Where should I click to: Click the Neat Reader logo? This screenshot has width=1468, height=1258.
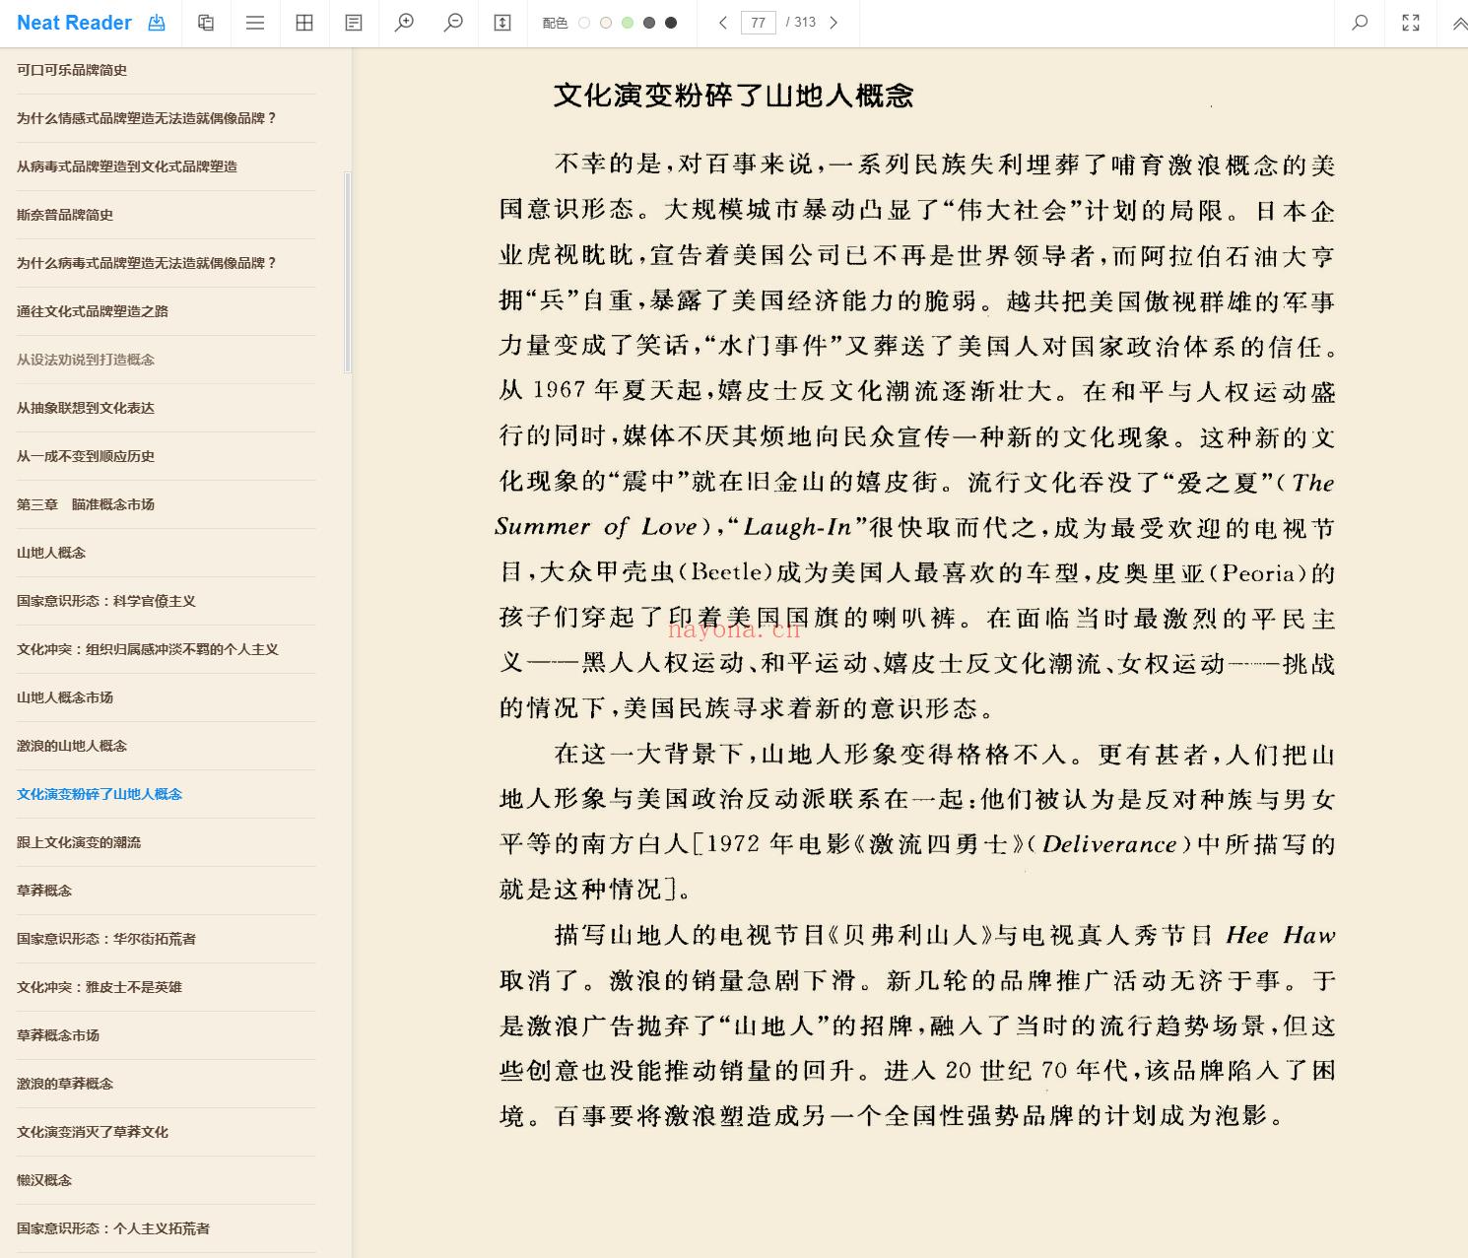click(74, 23)
